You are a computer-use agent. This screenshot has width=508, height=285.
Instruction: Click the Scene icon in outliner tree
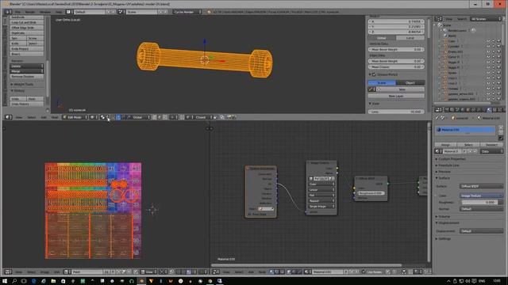click(x=440, y=25)
